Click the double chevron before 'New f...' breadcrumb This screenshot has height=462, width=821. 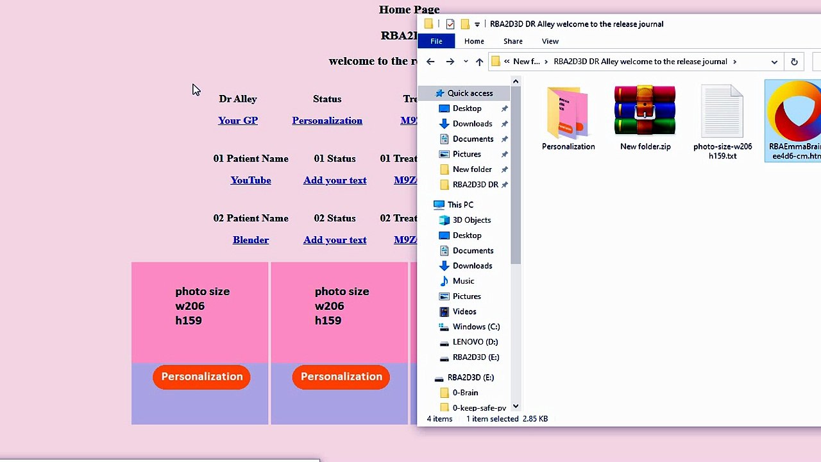(507, 62)
